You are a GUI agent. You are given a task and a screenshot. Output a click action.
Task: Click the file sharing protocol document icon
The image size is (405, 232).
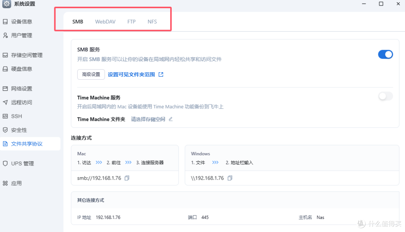pyautogui.click(x=5, y=144)
